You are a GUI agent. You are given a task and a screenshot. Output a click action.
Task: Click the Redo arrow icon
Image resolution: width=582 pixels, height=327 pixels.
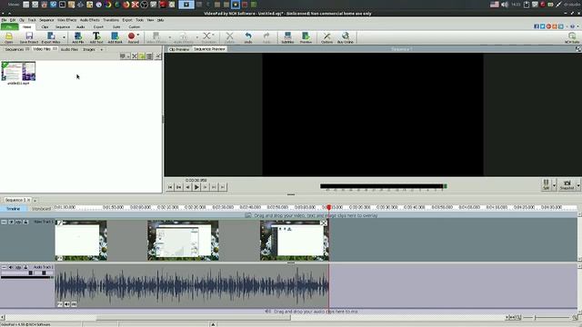(x=266, y=37)
